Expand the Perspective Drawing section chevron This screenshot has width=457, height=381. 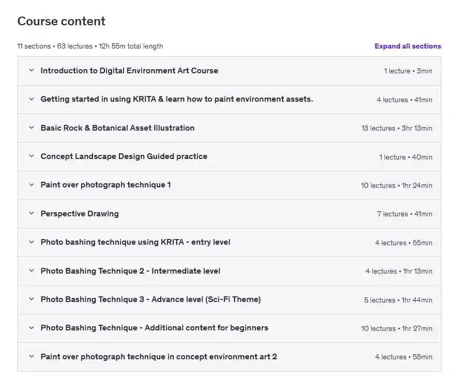coord(32,213)
